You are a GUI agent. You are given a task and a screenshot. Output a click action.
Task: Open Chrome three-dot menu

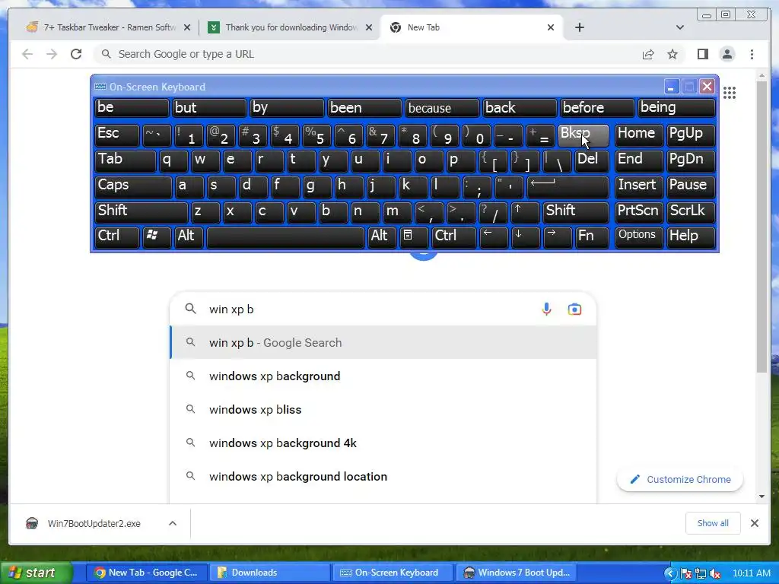click(x=752, y=54)
